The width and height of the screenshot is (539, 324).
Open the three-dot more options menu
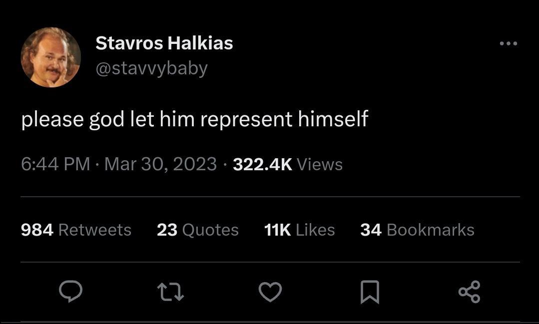click(x=509, y=43)
